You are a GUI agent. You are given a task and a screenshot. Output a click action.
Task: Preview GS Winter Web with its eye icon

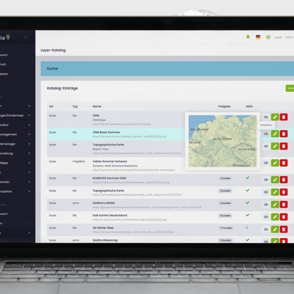point(266,229)
